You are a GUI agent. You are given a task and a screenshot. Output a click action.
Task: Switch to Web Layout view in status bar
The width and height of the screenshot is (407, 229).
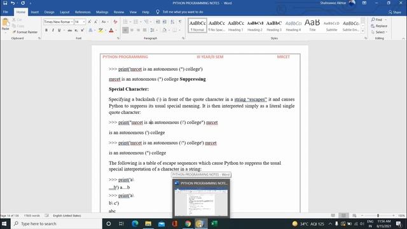(354, 216)
